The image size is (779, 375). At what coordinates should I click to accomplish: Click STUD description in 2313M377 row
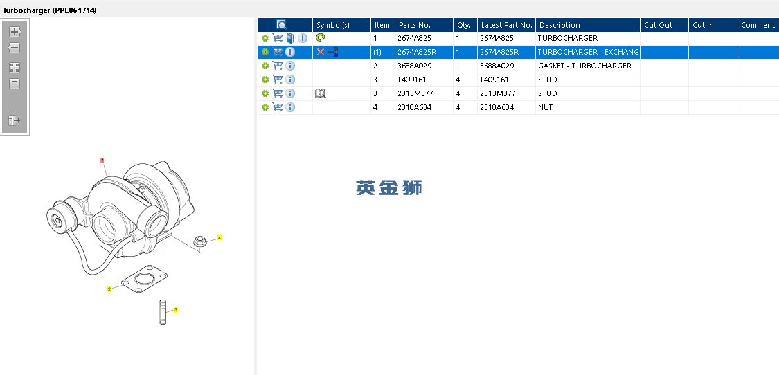tap(588, 94)
